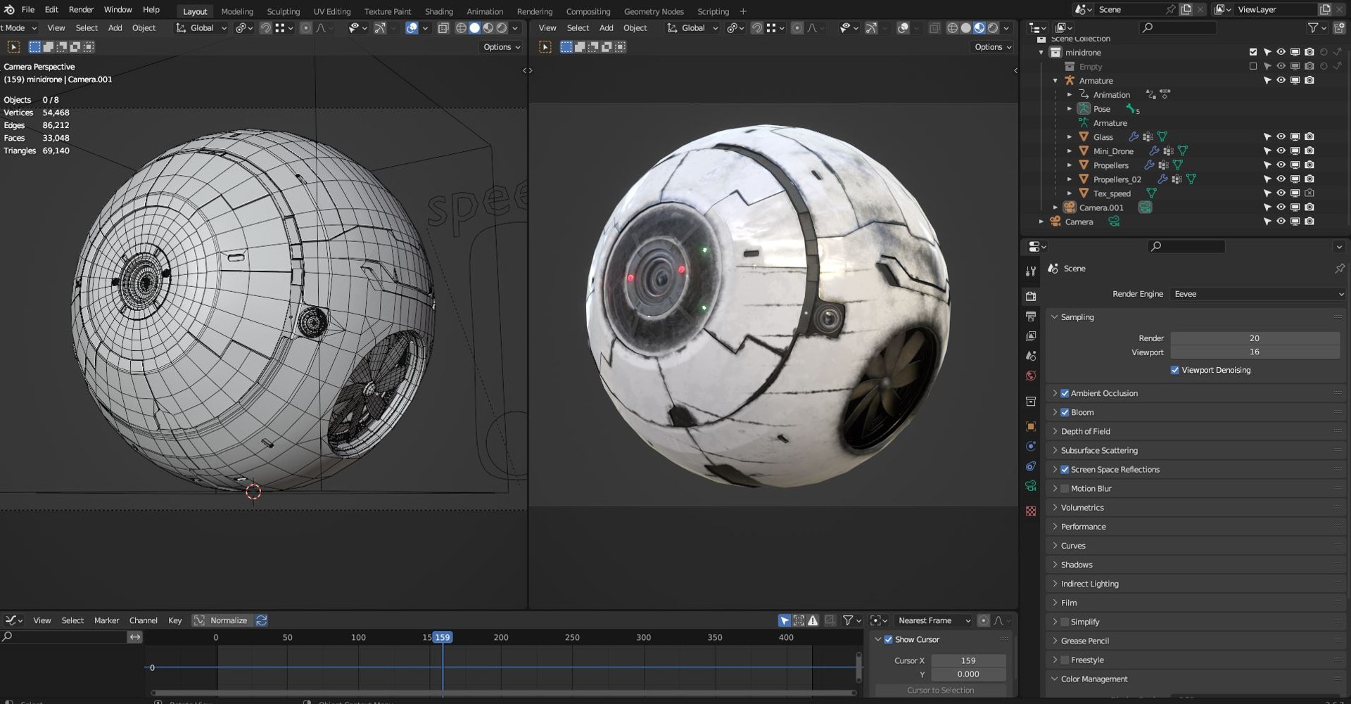Click the Cursor to Selection button
1351x704 pixels.
940,691
